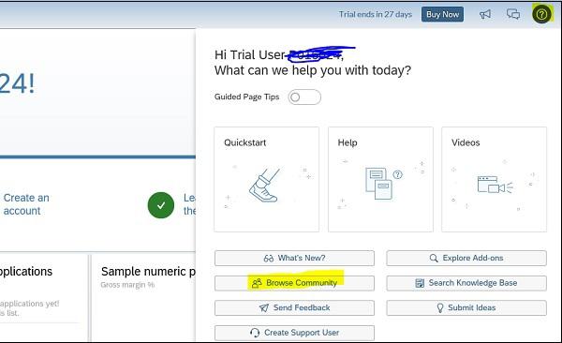562x343 pixels.
Task: Click the green checkmark circle icon
Action: pos(161,205)
